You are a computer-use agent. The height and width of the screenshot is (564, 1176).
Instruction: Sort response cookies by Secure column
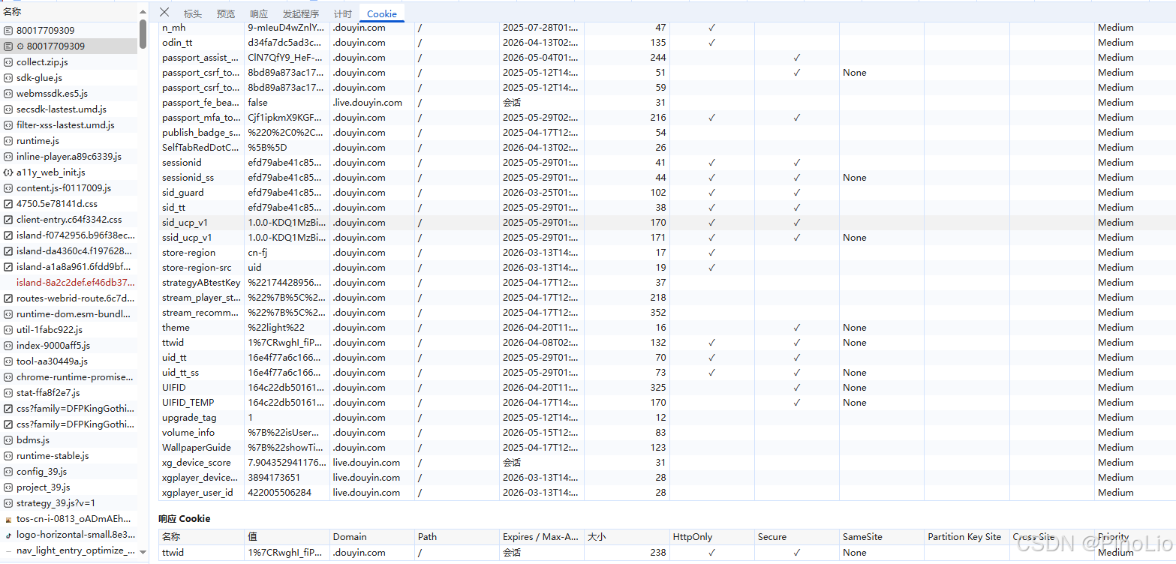click(x=797, y=537)
